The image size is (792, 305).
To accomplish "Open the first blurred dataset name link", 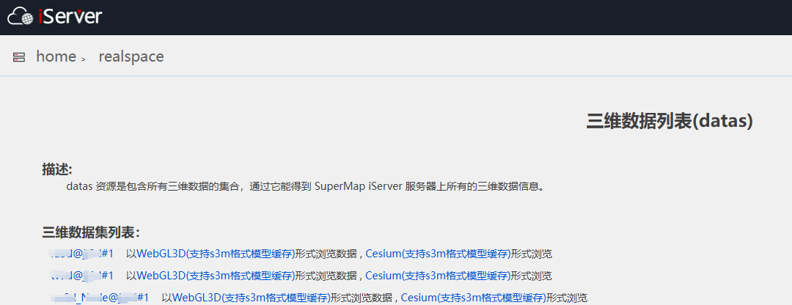I will pyautogui.click(x=82, y=254).
